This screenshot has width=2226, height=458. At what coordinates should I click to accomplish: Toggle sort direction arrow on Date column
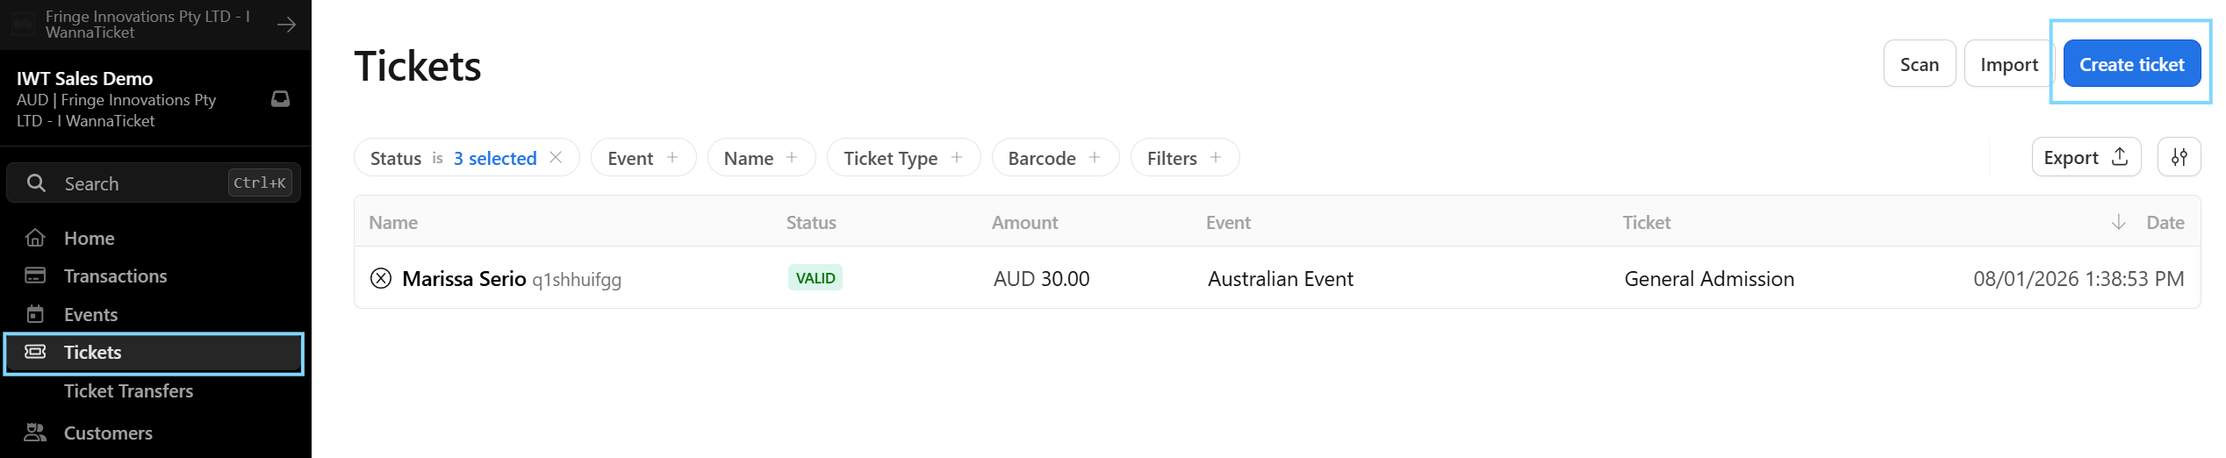pos(2119,222)
